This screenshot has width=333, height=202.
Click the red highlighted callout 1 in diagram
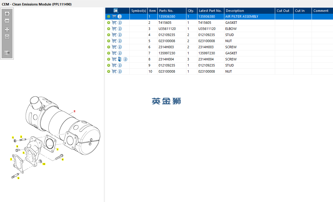(74, 111)
